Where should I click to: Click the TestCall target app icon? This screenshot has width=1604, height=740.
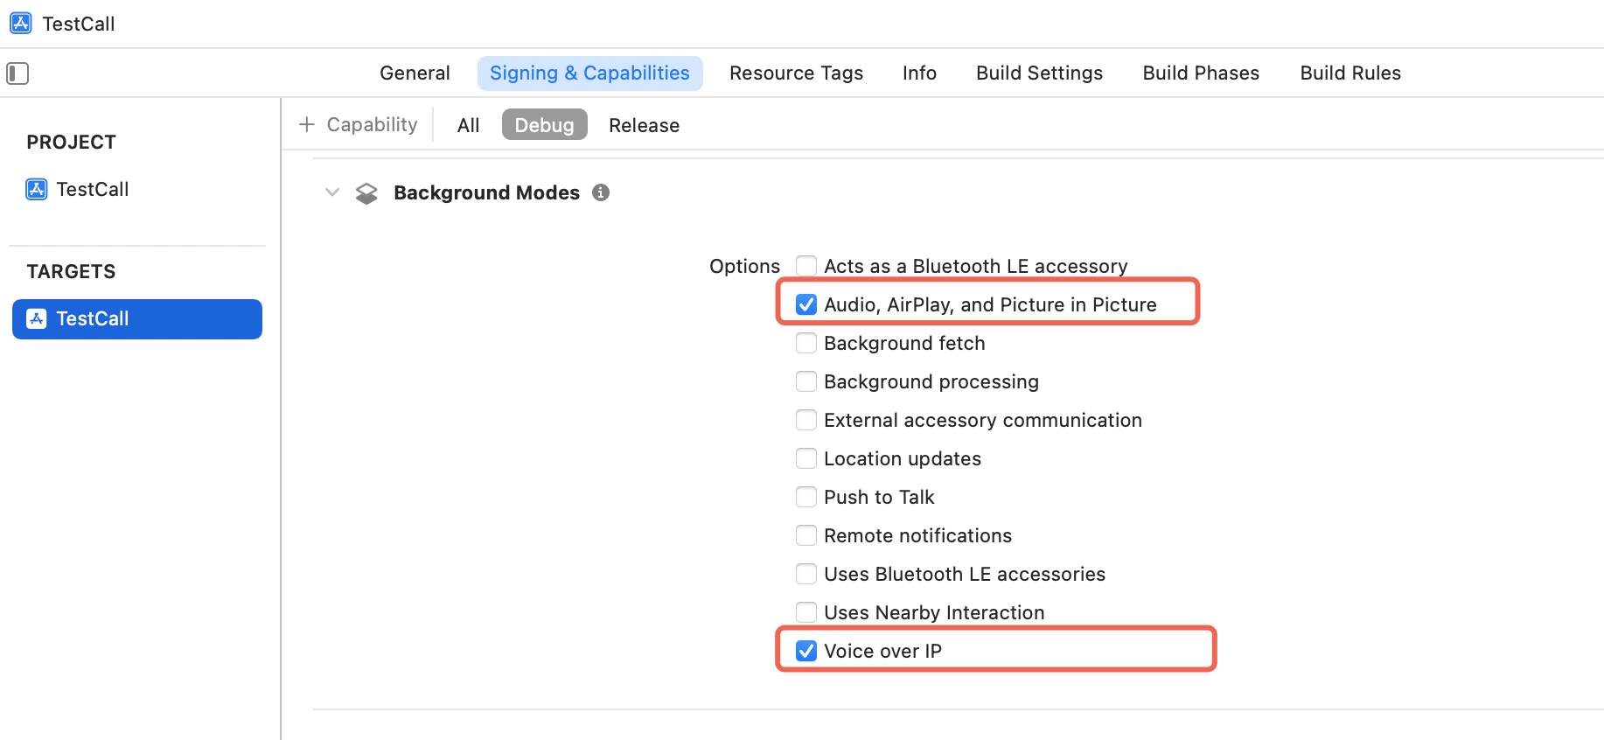pos(37,318)
